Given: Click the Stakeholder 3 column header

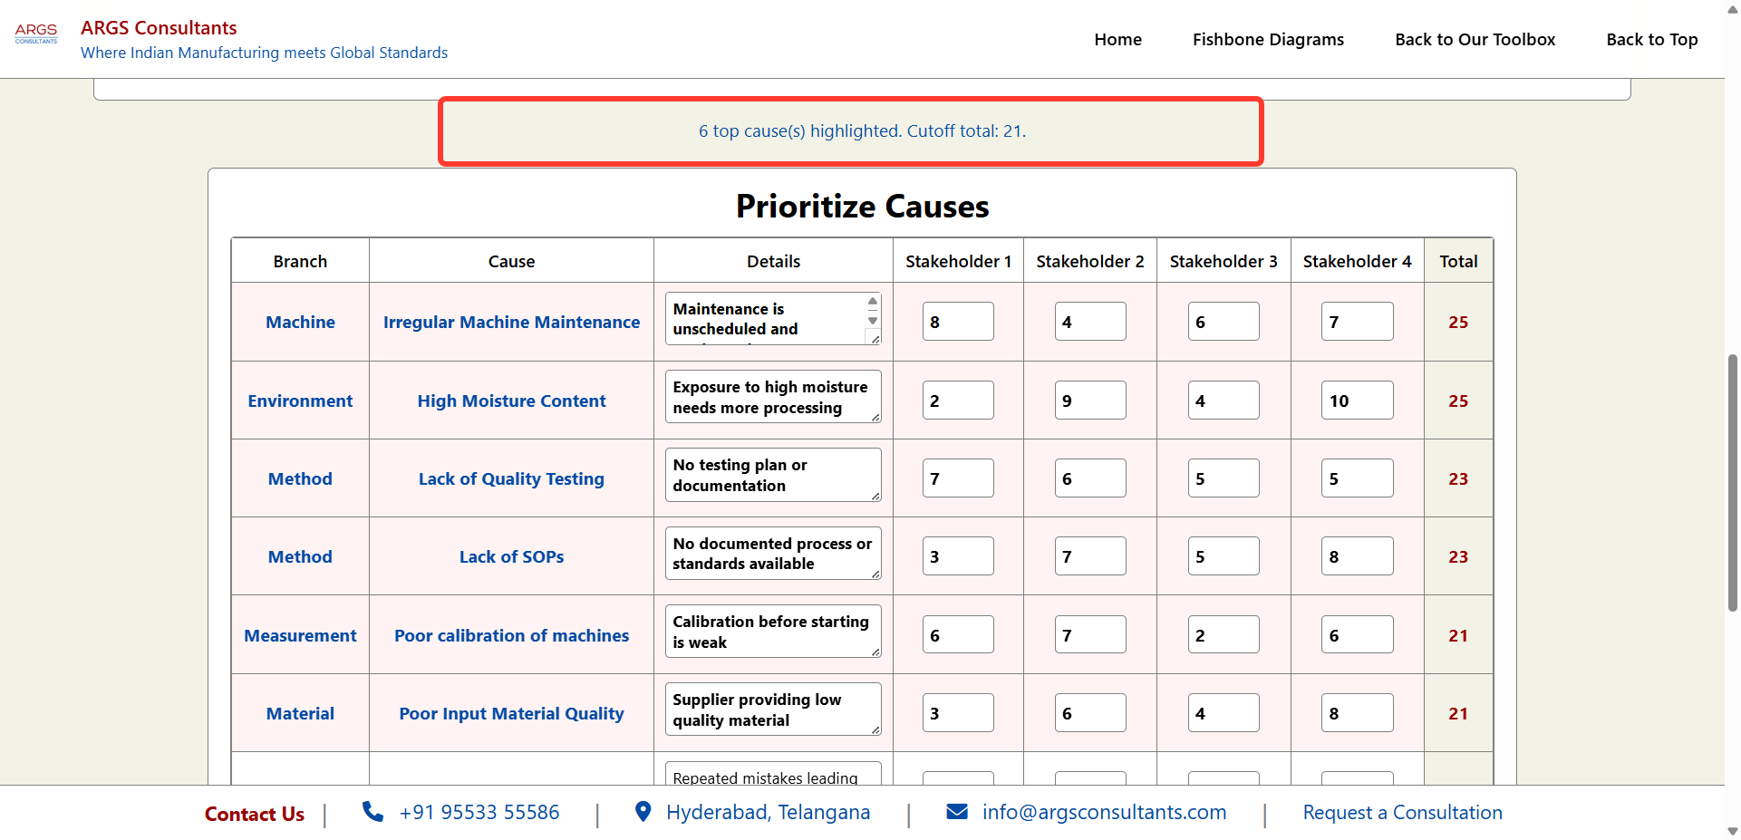Looking at the screenshot, I should [1224, 261].
